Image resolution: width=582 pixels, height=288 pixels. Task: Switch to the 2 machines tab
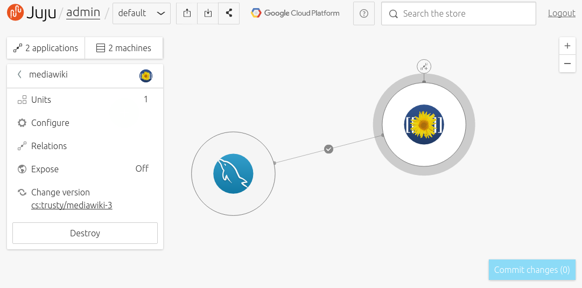click(x=124, y=48)
